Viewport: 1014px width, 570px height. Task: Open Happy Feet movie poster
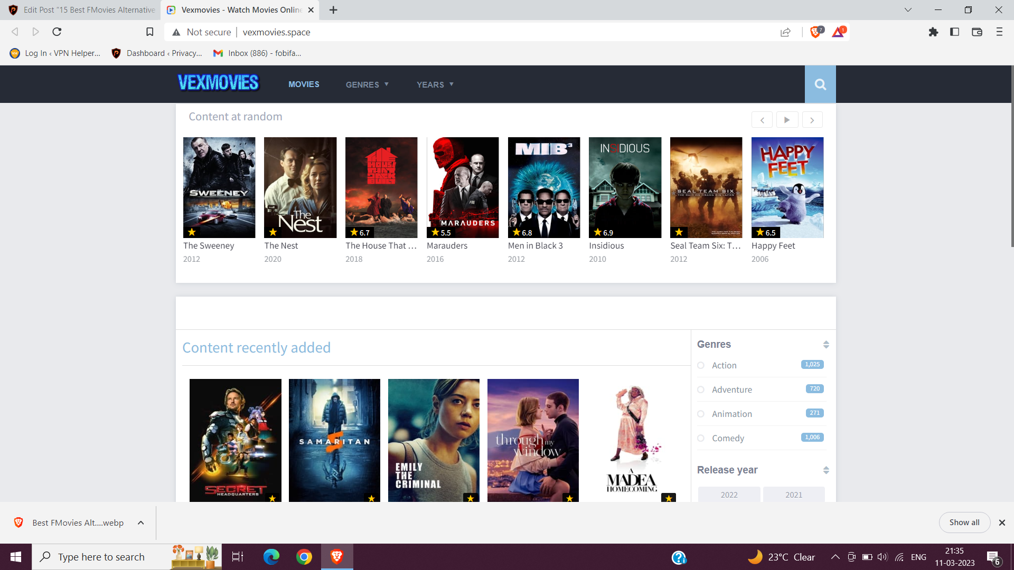pos(787,187)
